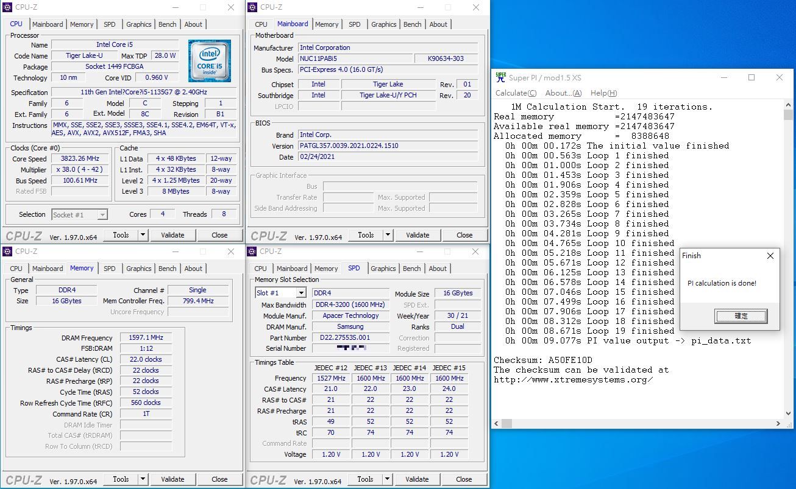
Task: Open the About menu in Super PI
Action: click(x=563, y=93)
